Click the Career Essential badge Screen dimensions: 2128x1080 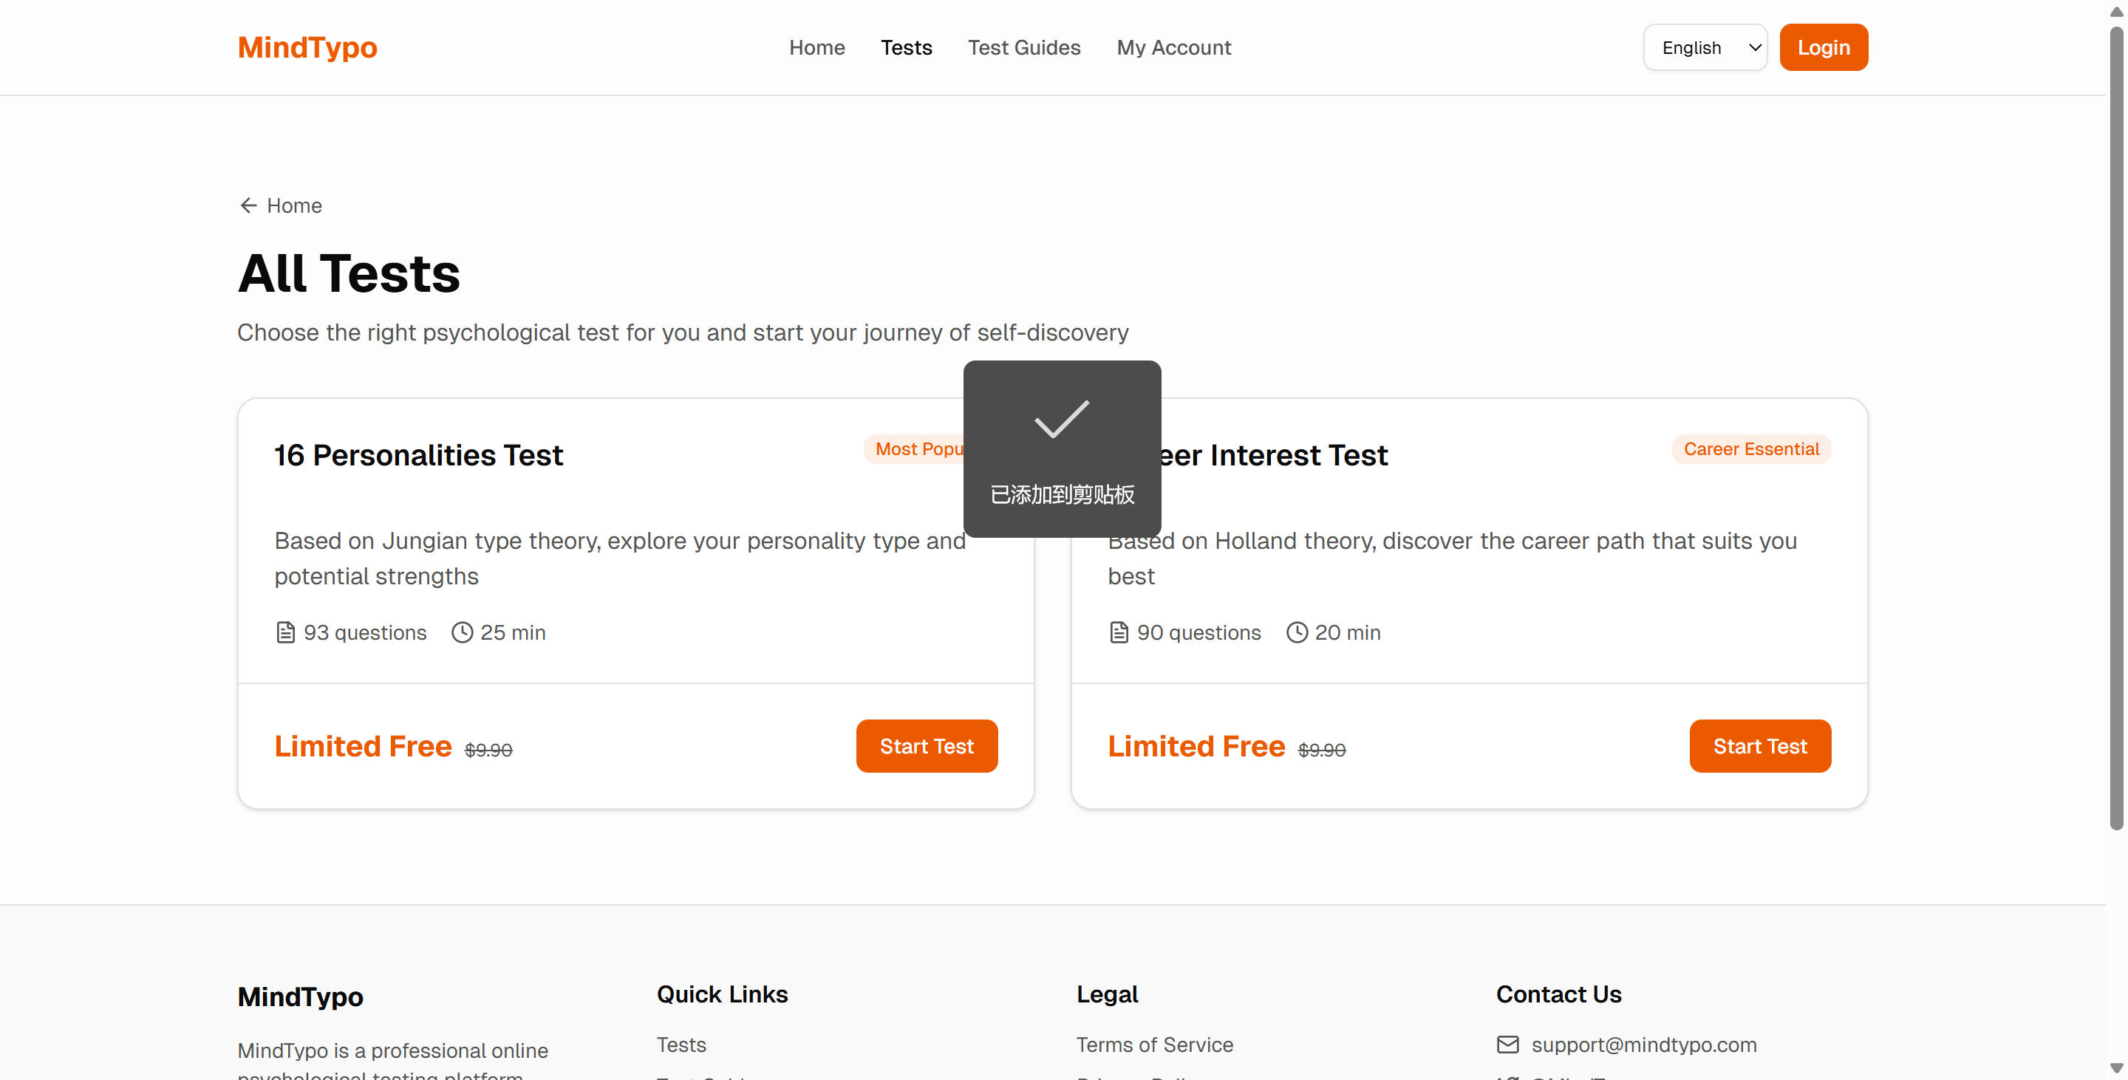1750,448
